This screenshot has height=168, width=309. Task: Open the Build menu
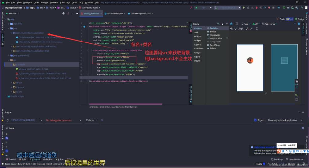[x=62, y=2]
